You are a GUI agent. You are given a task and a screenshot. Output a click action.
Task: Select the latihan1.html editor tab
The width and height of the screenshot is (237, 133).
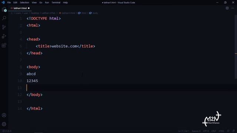[20, 8]
